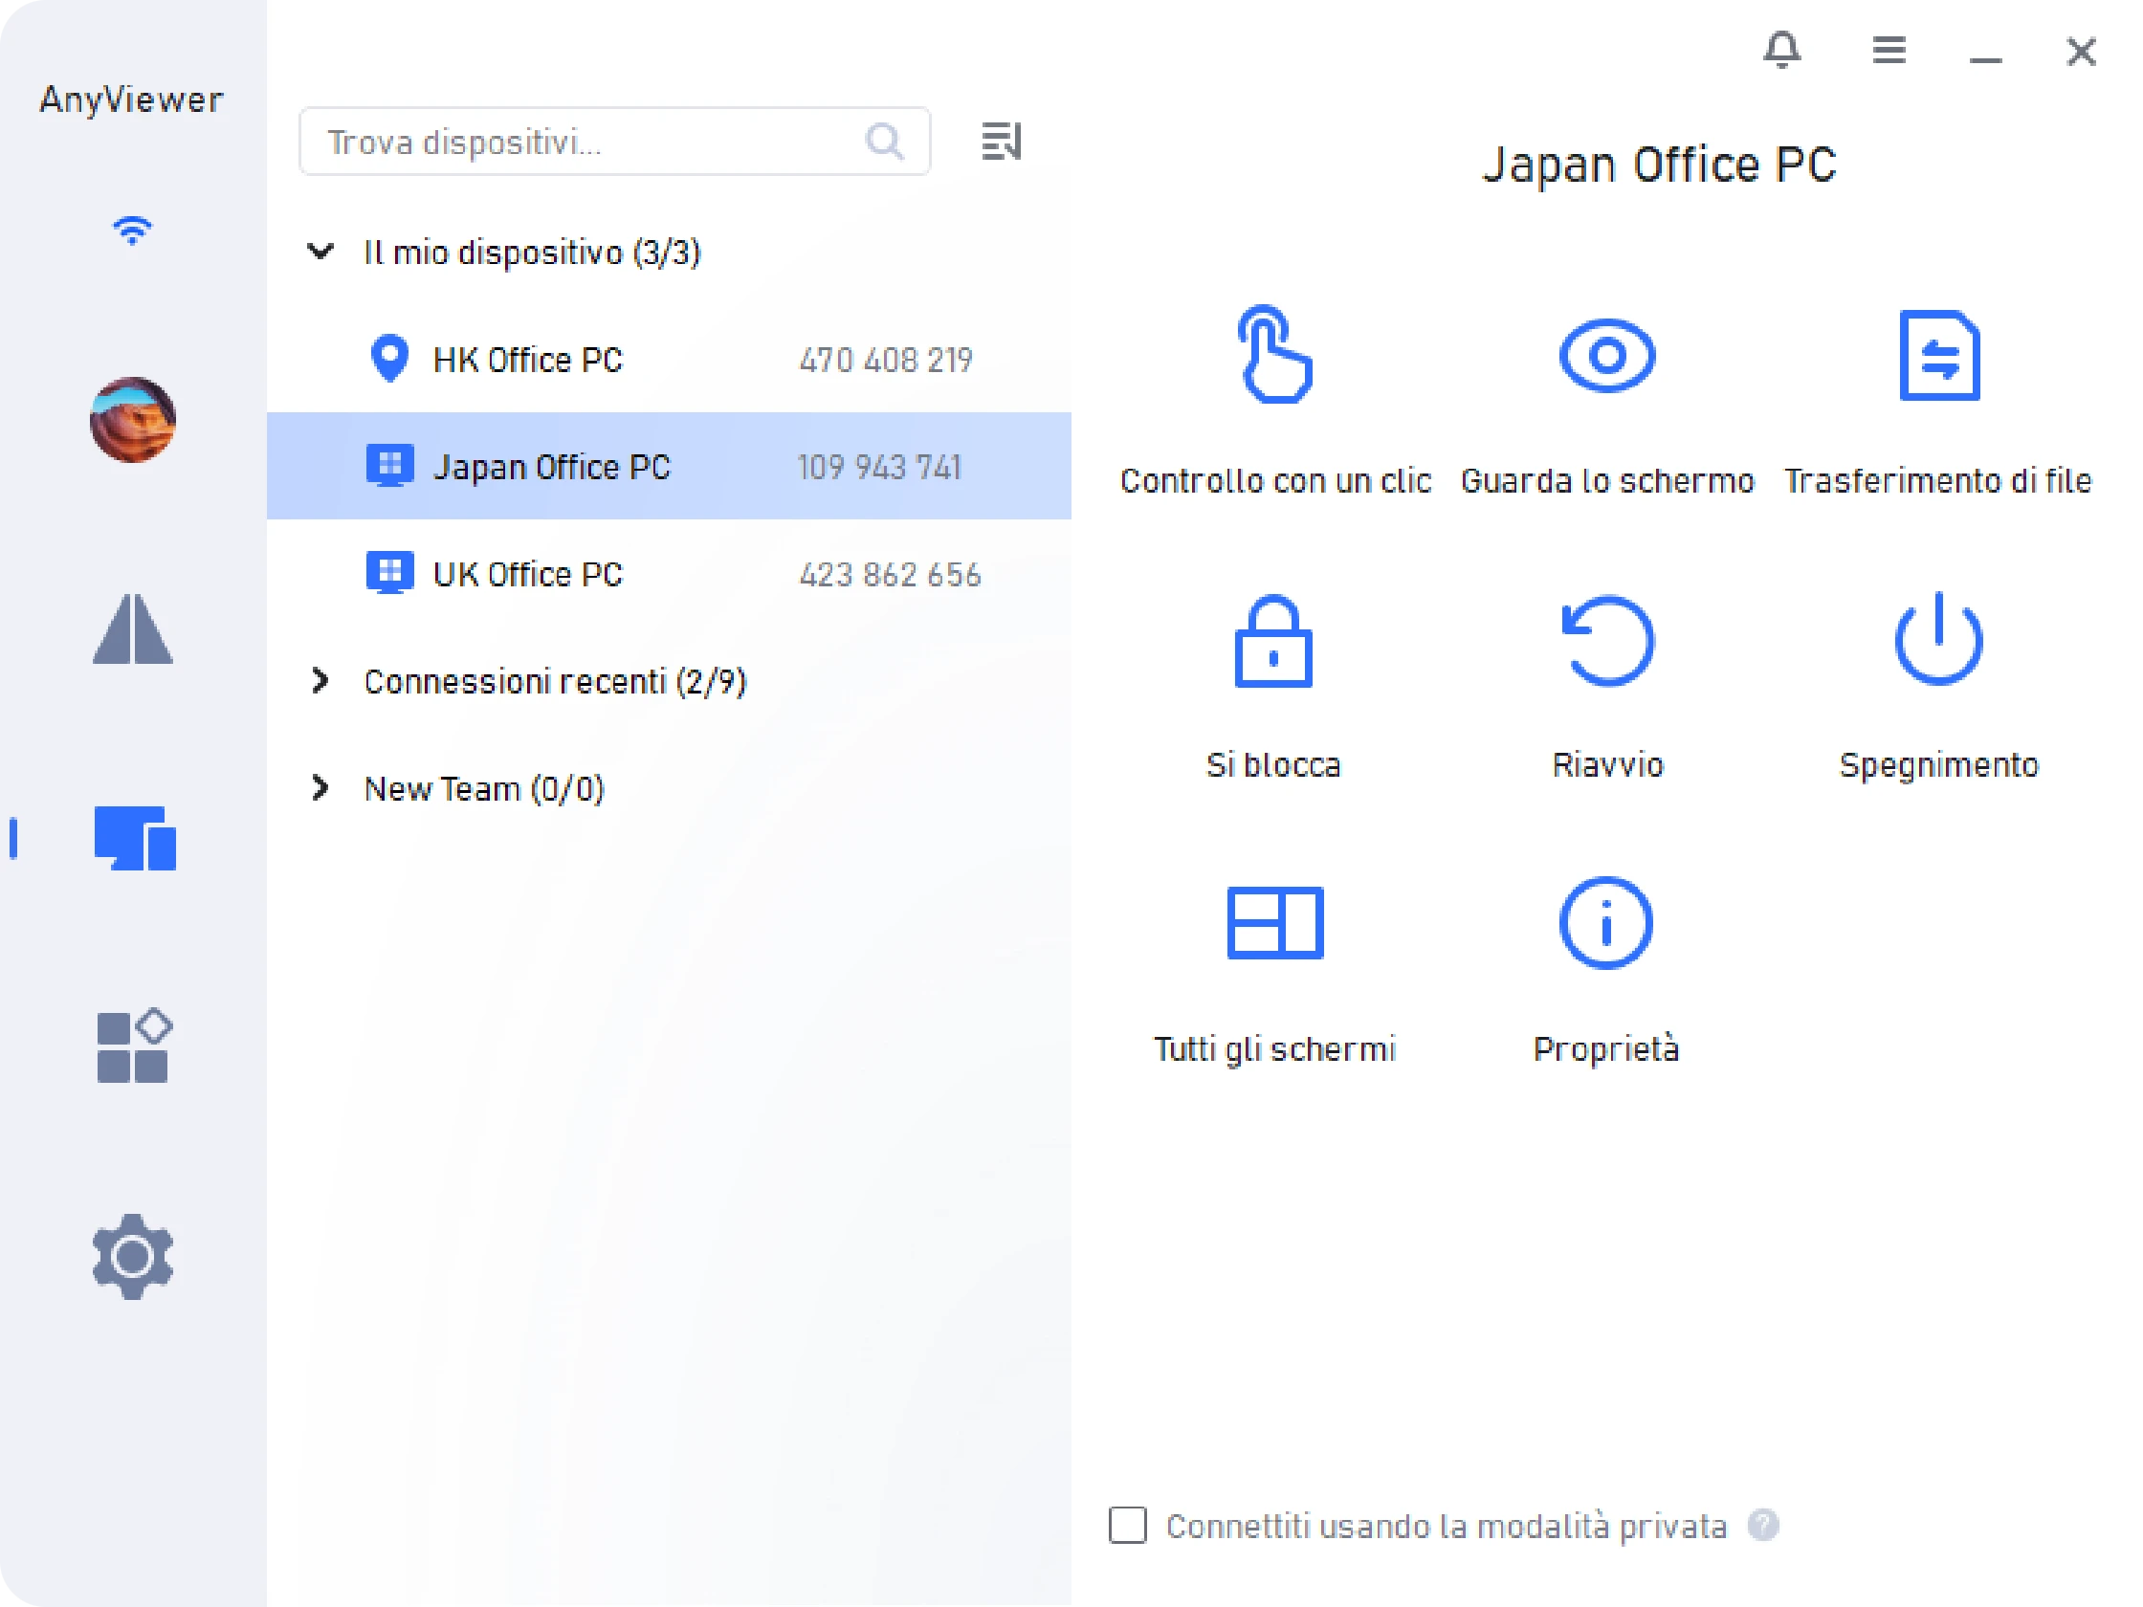Open Trasferimento di file
This screenshot has height=1607, width=2143.
tap(1938, 355)
